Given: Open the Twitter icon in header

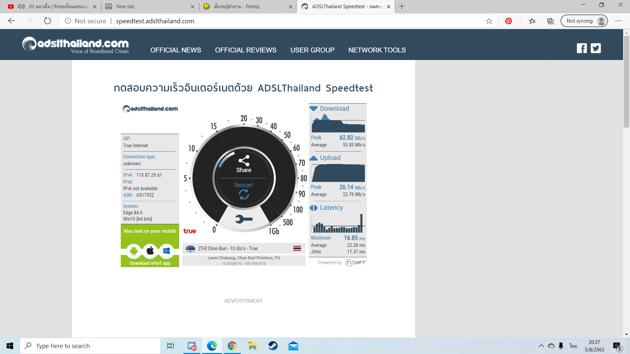Looking at the screenshot, I should (x=596, y=48).
